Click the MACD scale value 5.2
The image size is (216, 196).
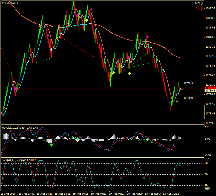pos(207,127)
